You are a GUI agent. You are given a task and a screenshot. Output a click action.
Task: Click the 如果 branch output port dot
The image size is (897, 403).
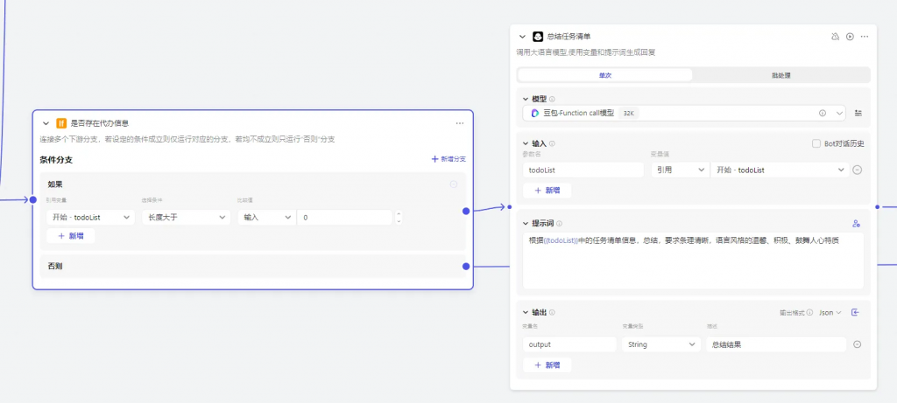click(466, 212)
